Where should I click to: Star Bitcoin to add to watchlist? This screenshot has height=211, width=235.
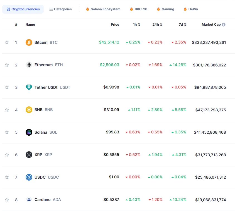click(7, 42)
